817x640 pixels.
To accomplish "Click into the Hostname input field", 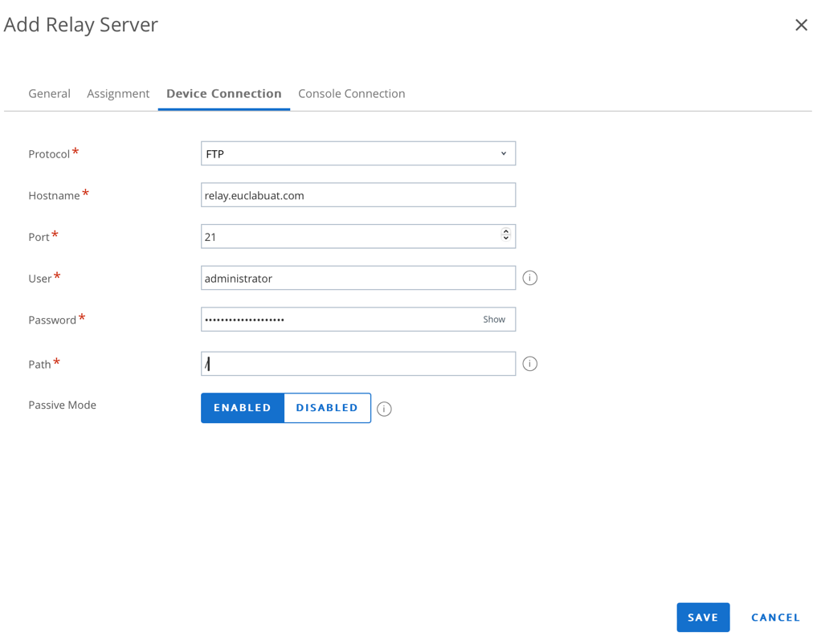I will click(x=357, y=195).
